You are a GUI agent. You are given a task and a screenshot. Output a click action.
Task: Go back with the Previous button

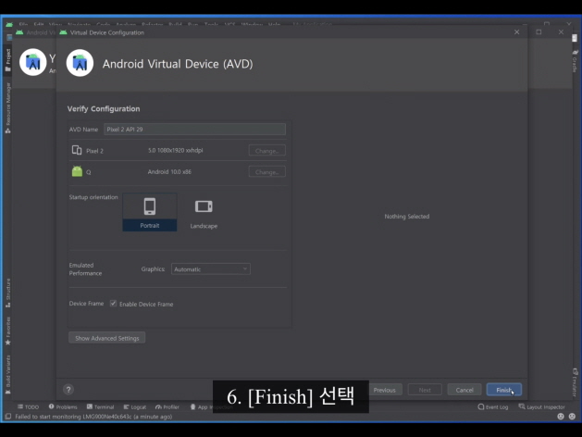click(x=384, y=390)
